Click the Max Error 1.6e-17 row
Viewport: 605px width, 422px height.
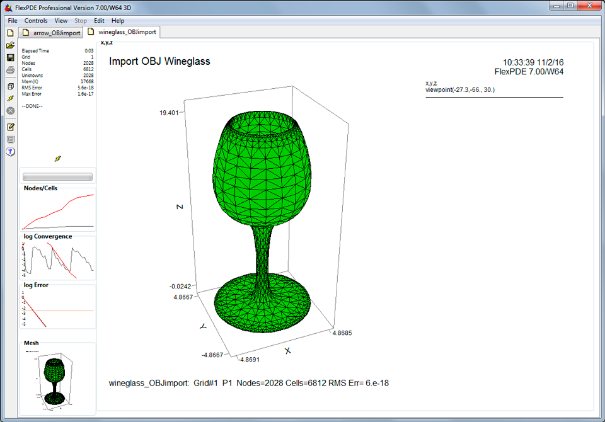pyautogui.click(x=57, y=94)
